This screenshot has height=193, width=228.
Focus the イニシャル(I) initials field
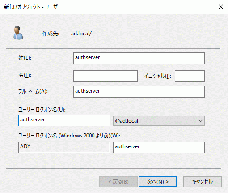(x=190, y=76)
